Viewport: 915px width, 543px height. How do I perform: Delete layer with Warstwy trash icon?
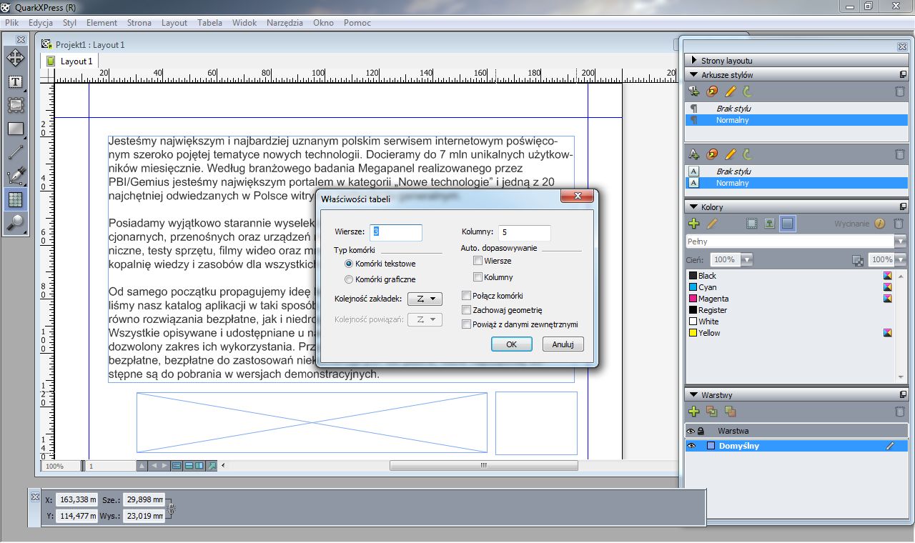click(x=899, y=412)
